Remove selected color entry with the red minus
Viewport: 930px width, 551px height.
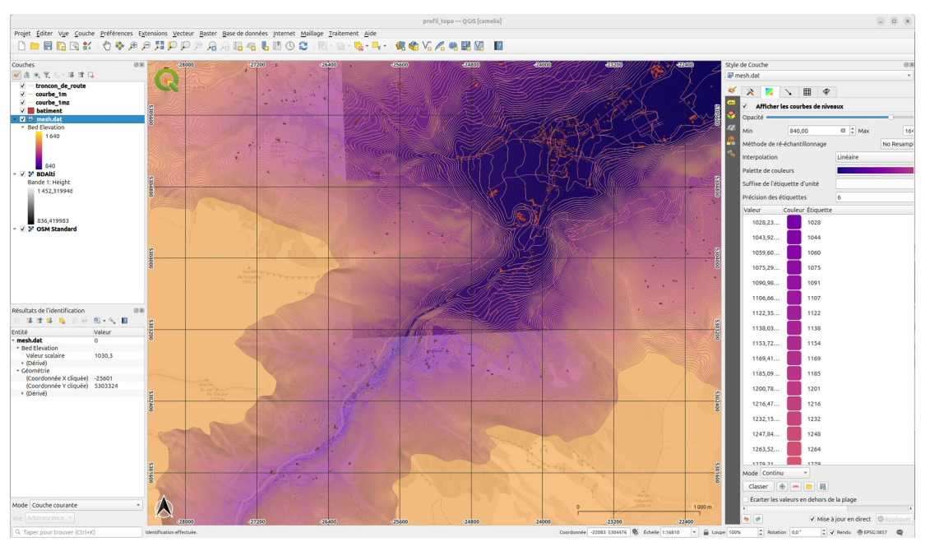pos(794,487)
